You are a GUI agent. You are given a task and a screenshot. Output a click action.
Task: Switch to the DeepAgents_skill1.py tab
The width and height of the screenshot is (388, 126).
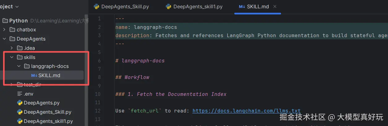point(198,6)
